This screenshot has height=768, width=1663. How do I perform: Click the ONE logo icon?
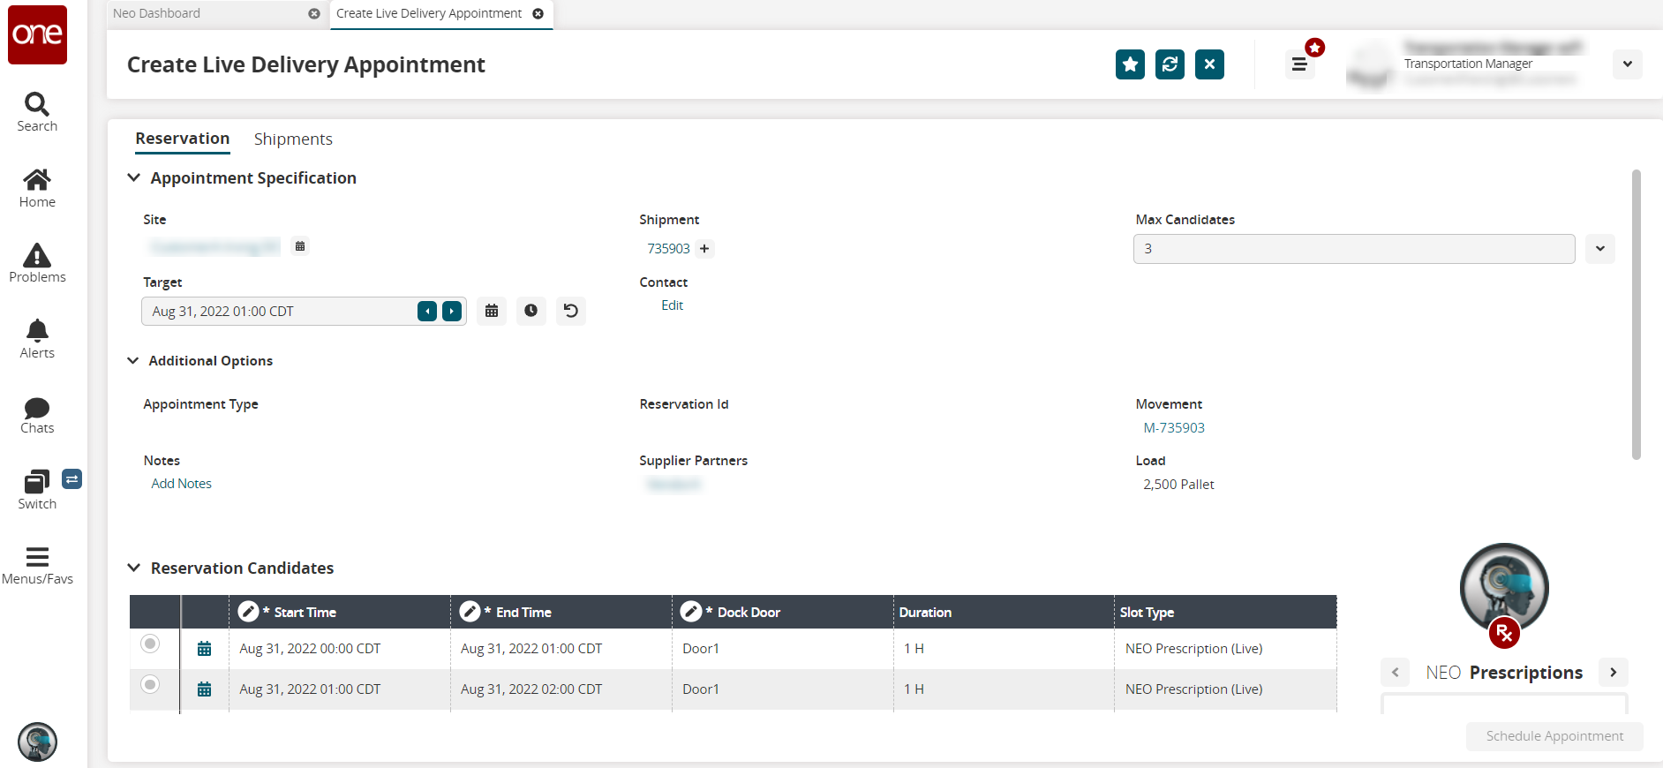click(37, 34)
